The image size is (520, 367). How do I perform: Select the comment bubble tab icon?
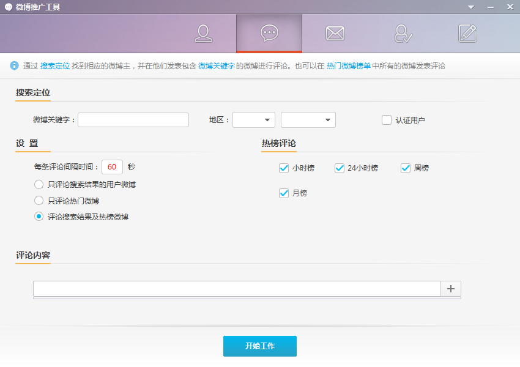(269, 33)
